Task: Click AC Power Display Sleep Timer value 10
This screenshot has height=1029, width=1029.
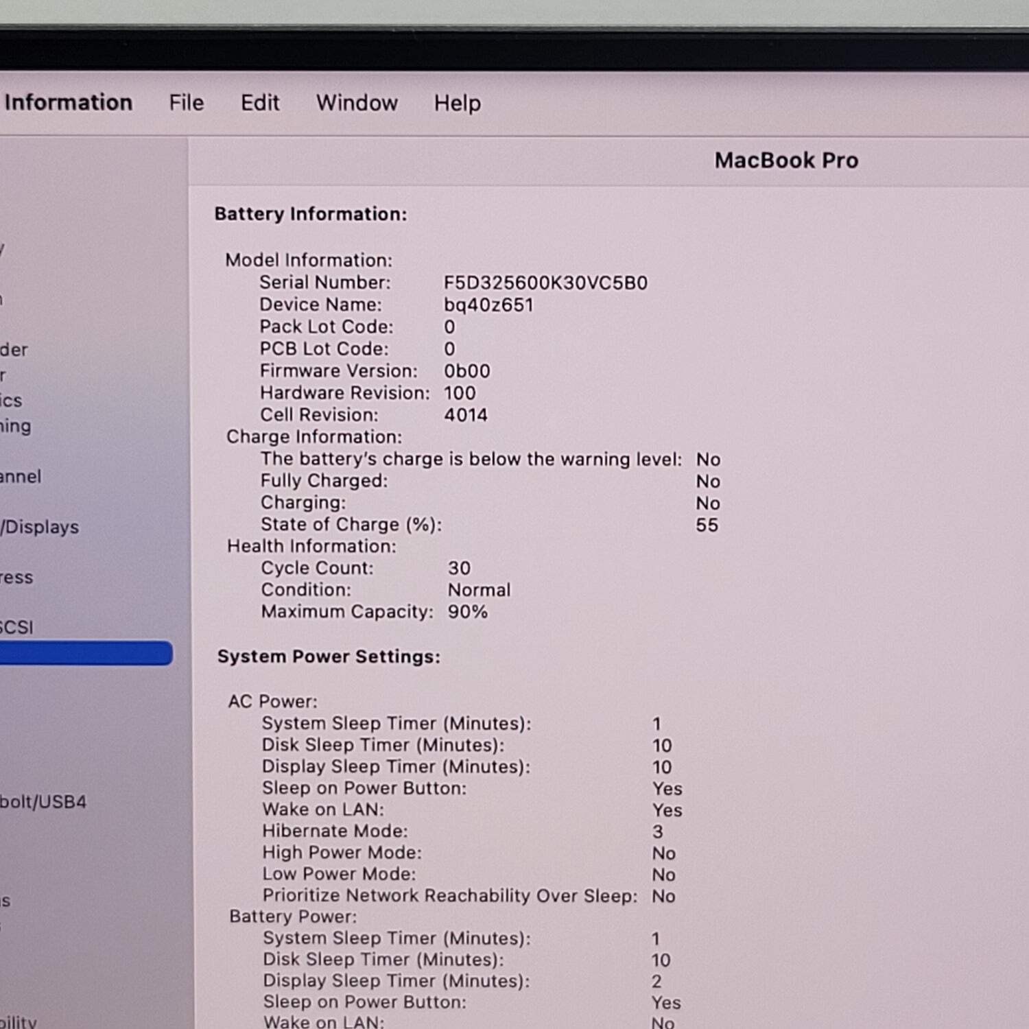Action: click(x=662, y=767)
